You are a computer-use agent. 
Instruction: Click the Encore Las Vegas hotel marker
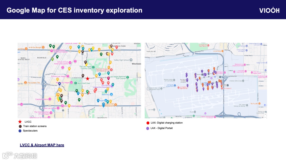click(68, 76)
